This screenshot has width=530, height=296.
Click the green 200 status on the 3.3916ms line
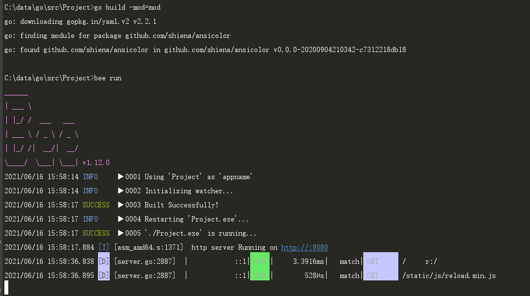point(260,261)
